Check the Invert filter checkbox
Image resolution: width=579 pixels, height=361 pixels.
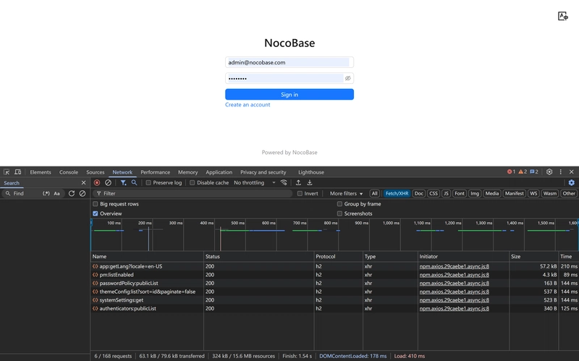coord(300,193)
